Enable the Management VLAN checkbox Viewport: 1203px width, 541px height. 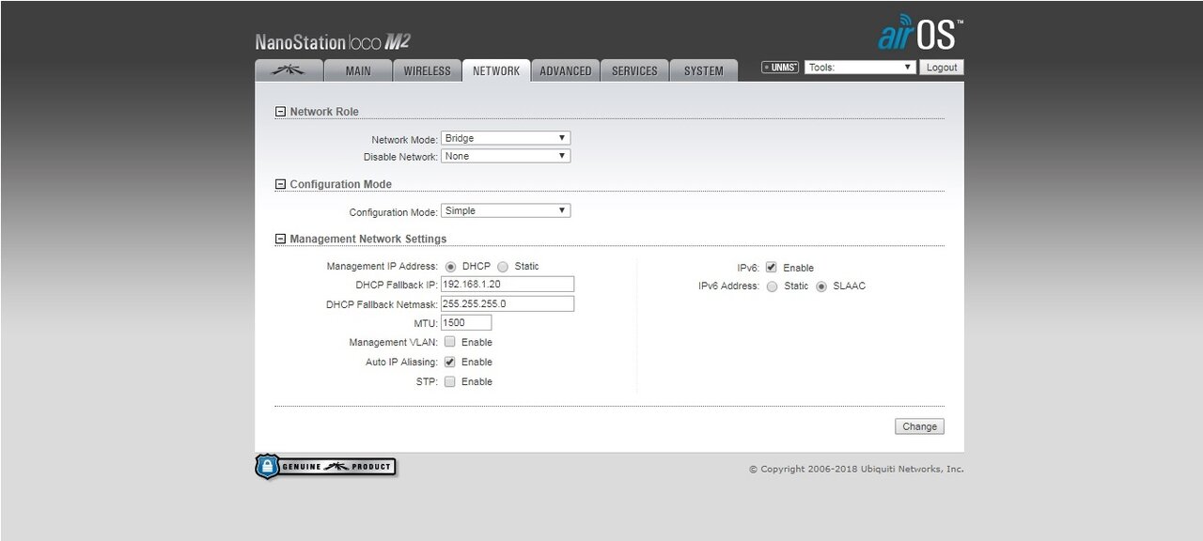tap(450, 342)
